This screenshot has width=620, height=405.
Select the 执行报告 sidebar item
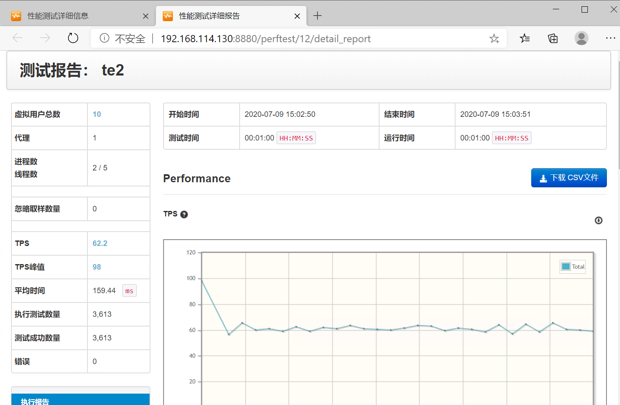click(x=80, y=401)
